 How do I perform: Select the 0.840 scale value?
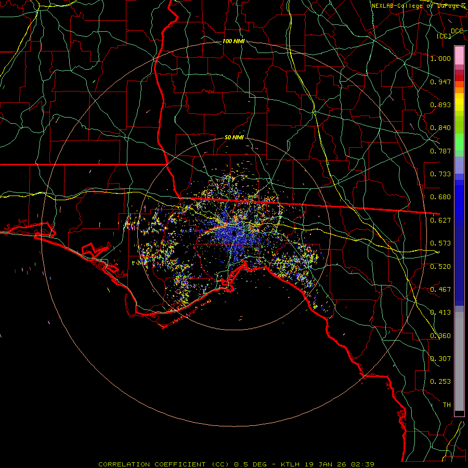[x=440, y=128]
